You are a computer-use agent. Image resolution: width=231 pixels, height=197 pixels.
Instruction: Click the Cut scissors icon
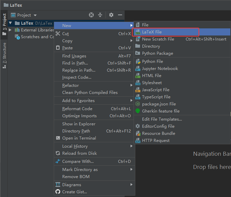coord(58,33)
